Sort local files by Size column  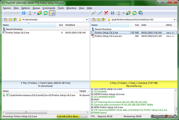pos(60,25)
